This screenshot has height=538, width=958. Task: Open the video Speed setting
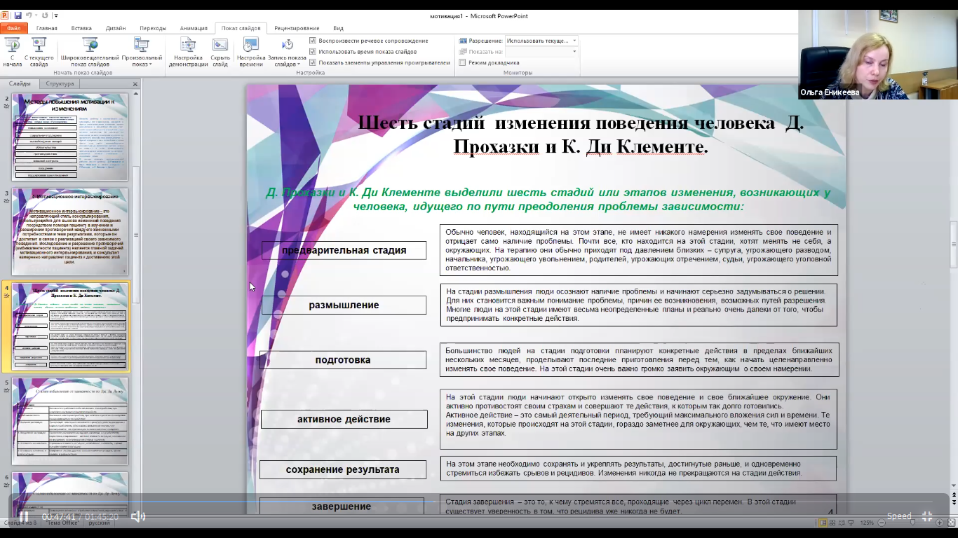899,516
